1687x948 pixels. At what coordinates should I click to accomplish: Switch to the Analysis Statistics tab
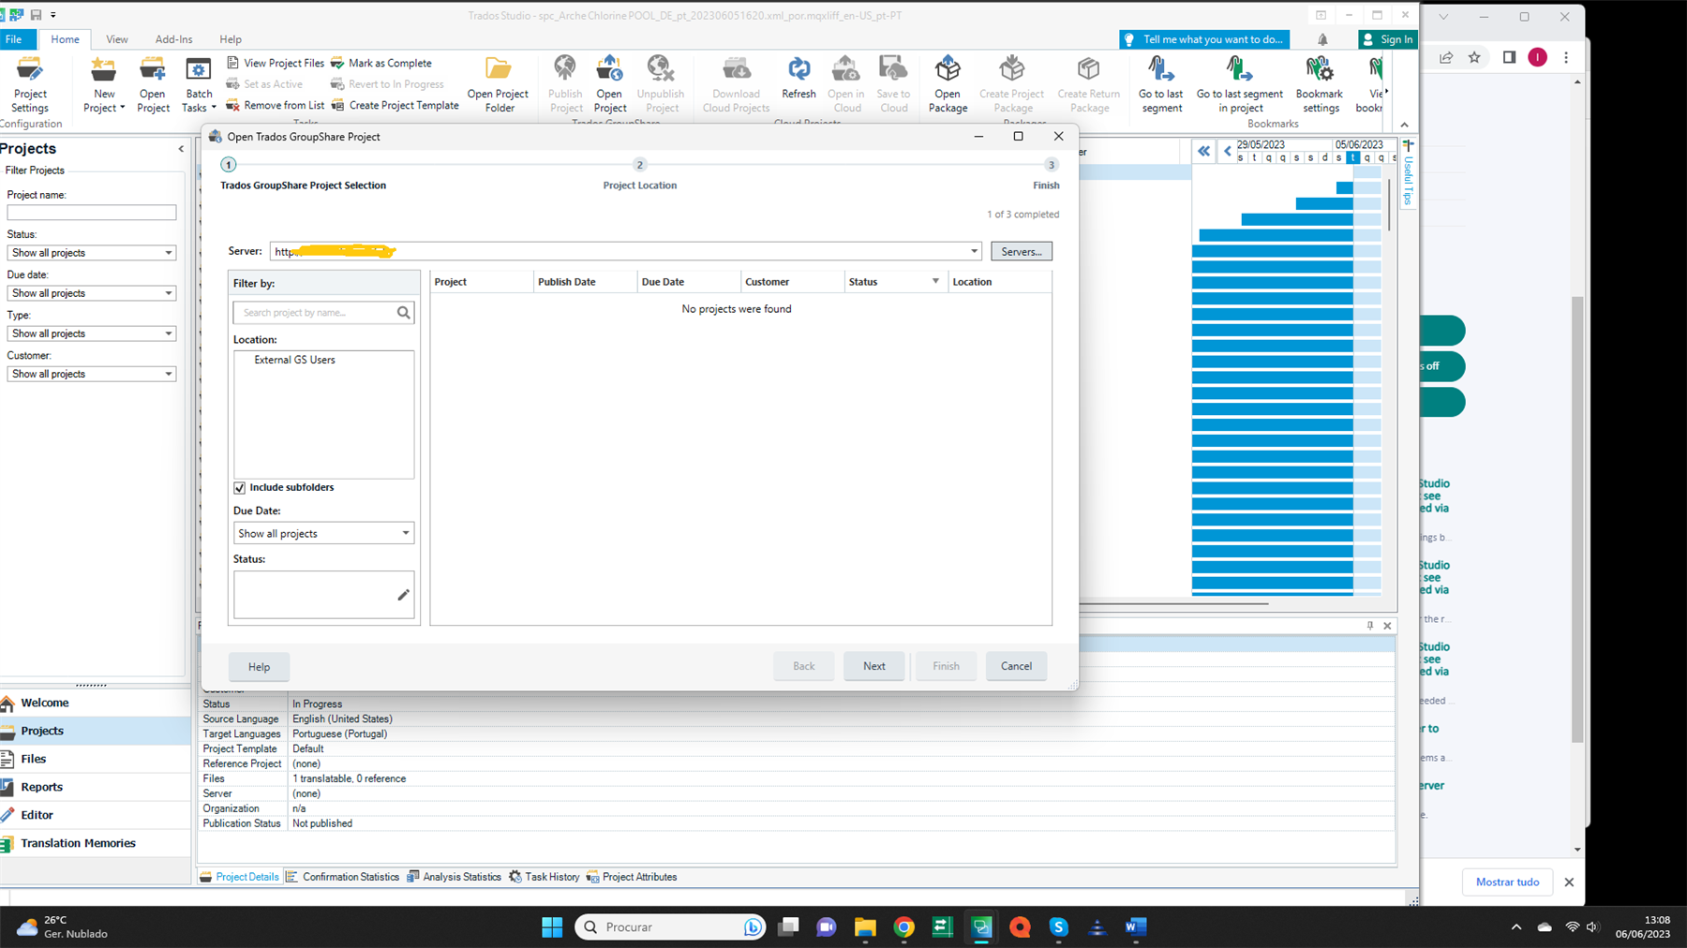pyautogui.click(x=454, y=877)
